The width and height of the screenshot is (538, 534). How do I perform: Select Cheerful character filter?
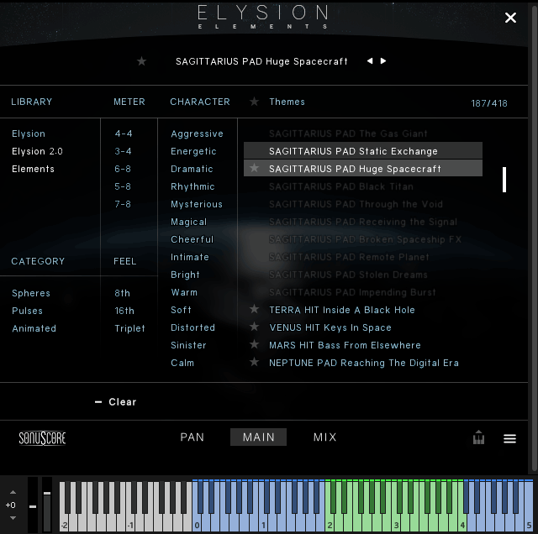[193, 239]
